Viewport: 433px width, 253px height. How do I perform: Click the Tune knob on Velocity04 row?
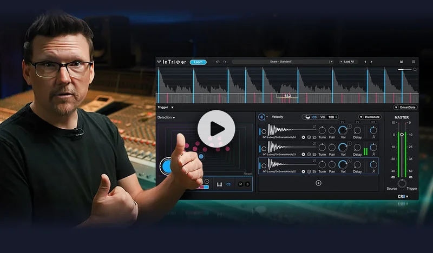pos(322,130)
